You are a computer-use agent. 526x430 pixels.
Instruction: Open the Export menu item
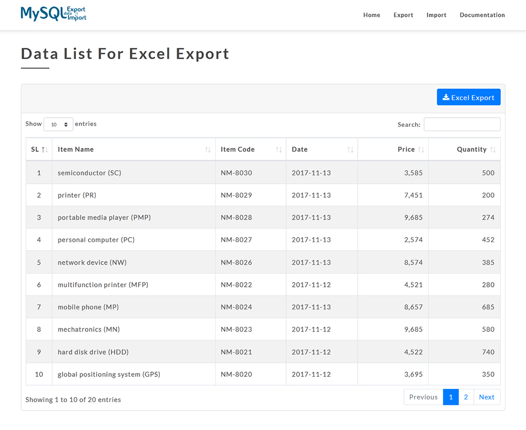(x=403, y=15)
